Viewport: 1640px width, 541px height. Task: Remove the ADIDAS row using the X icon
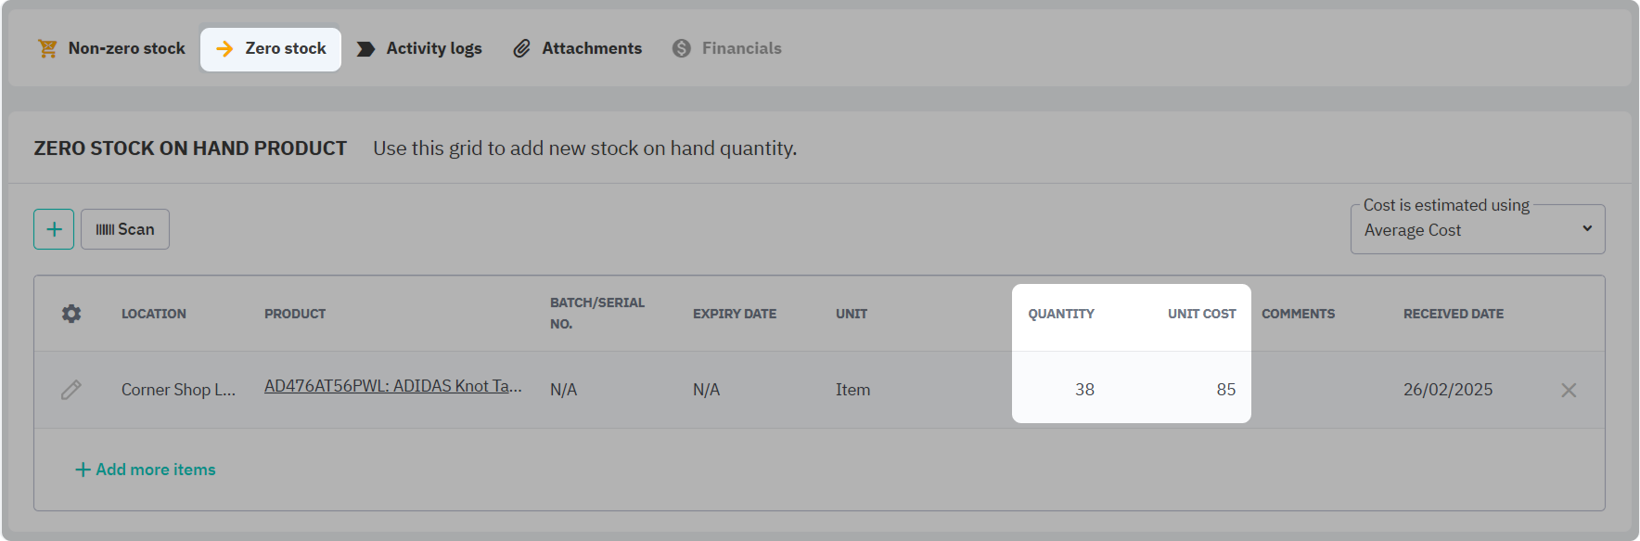pos(1569,390)
